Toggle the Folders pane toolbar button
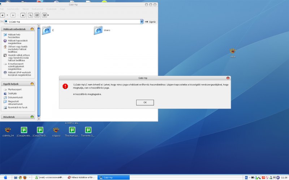This screenshot has height=180, width=289. pyautogui.click(x=37, y=15)
